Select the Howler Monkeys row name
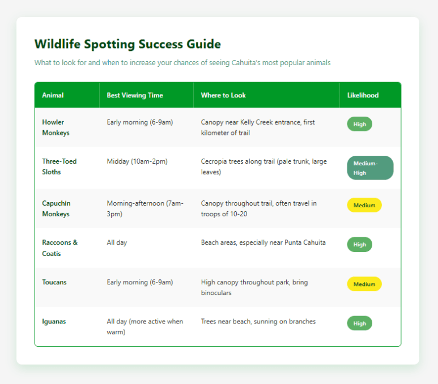 [x=54, y=127]
